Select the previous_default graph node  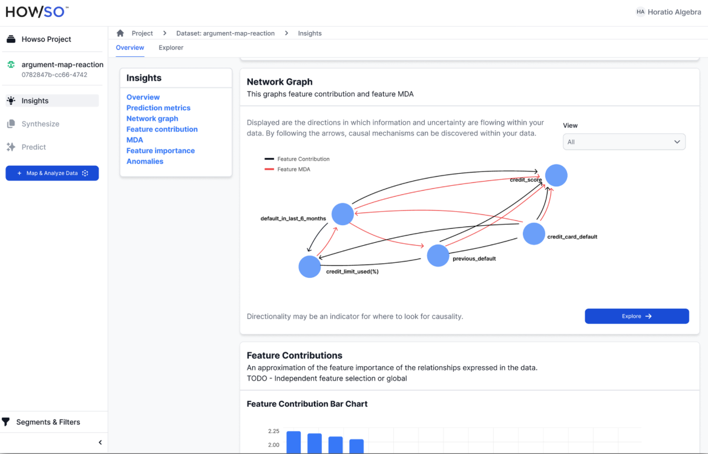[438, 255]
